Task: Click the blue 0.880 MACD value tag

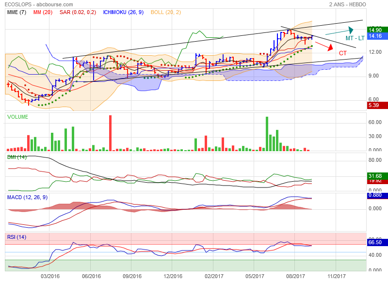Action: pos(377,195)
